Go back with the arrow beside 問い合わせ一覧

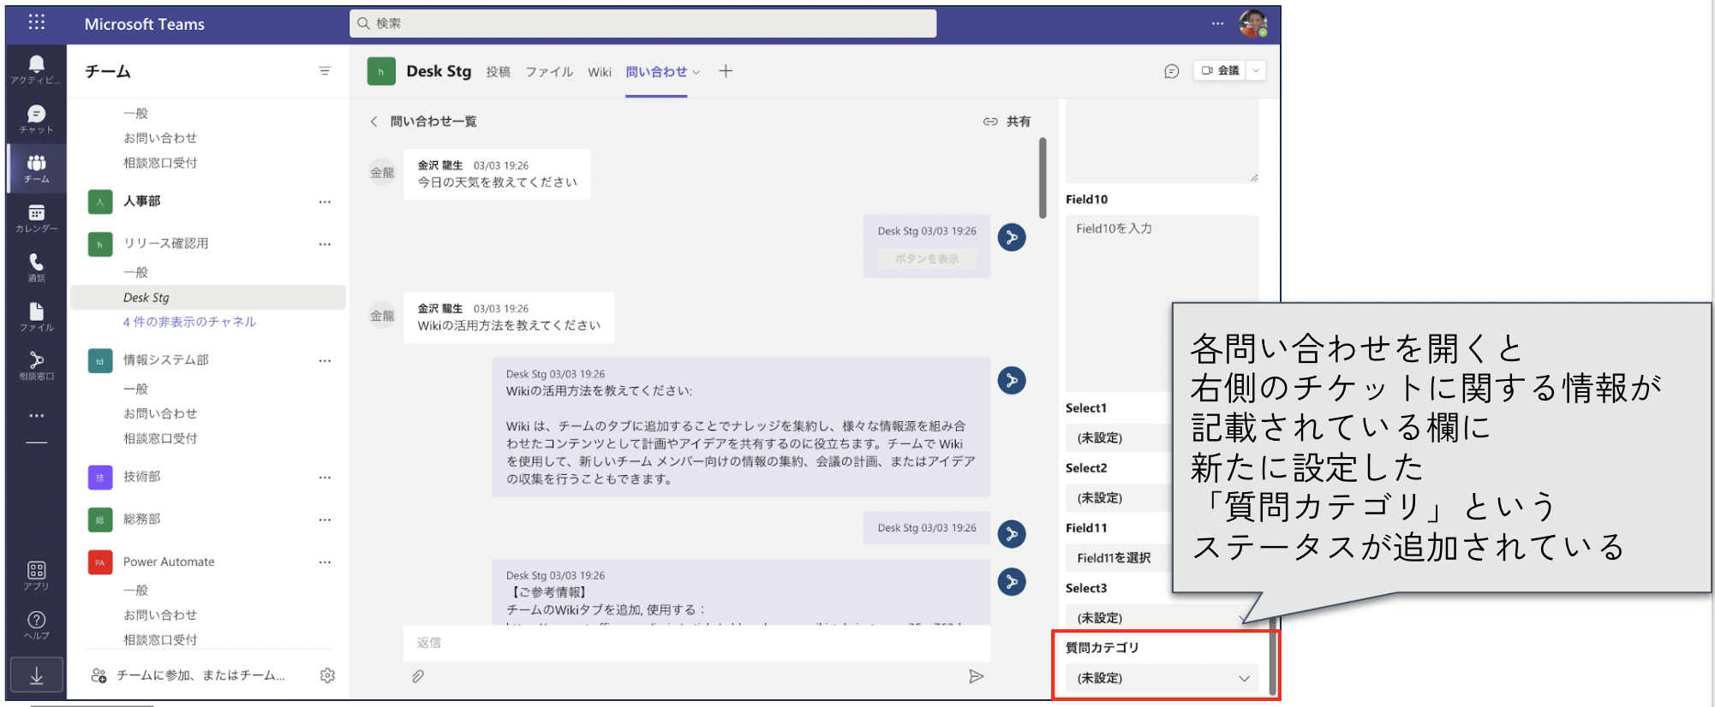coord(373,122)
